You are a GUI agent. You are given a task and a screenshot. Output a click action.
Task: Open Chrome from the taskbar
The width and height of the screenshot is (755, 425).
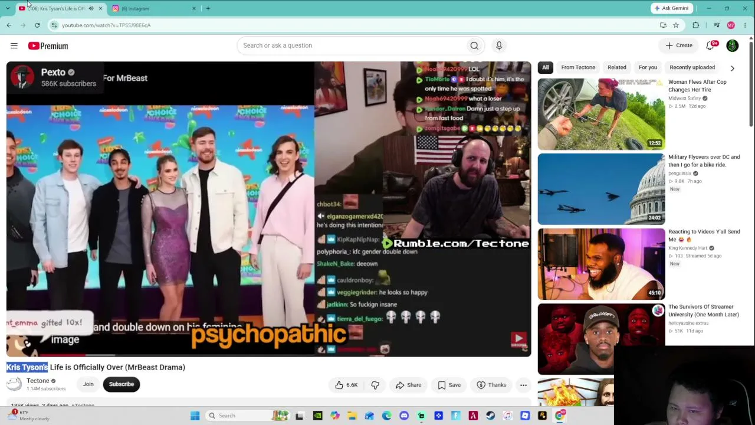pos(560,416)
